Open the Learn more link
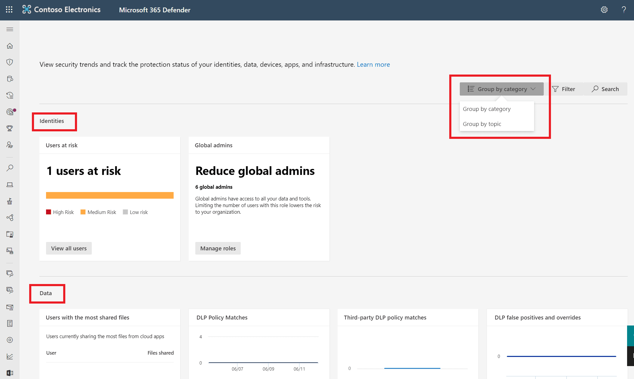The height and width of the screenshot is (379, 634). click(x=373, y=64)
